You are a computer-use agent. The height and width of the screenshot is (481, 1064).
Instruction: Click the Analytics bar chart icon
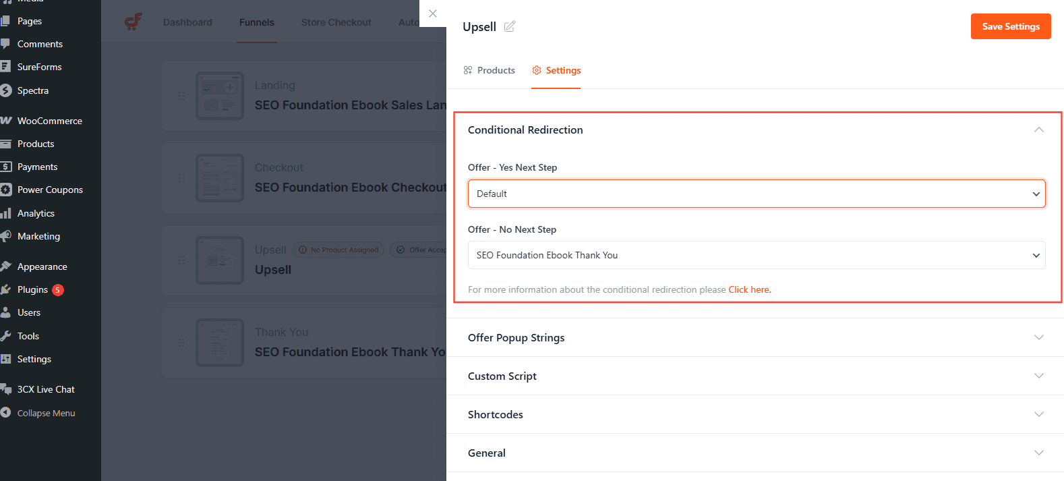pyautogui.click(x=5, y=213)
